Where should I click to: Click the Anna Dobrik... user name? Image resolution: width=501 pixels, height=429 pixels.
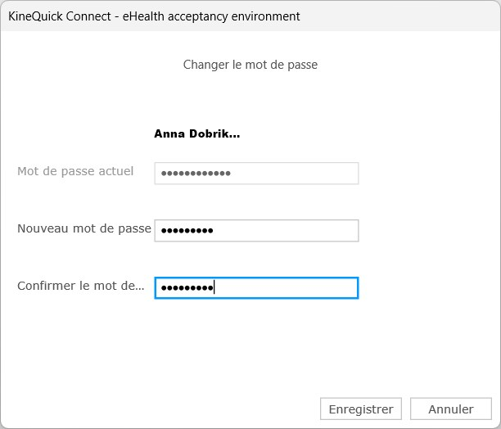(196, 133)
